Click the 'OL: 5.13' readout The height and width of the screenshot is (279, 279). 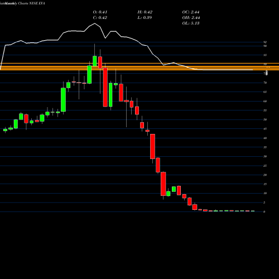coord(191,23)
